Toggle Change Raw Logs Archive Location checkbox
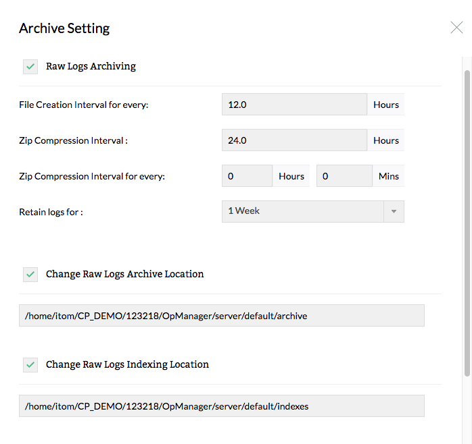This screenshot has height=444, width=472. pyautogui.click(x=30, y=275)
